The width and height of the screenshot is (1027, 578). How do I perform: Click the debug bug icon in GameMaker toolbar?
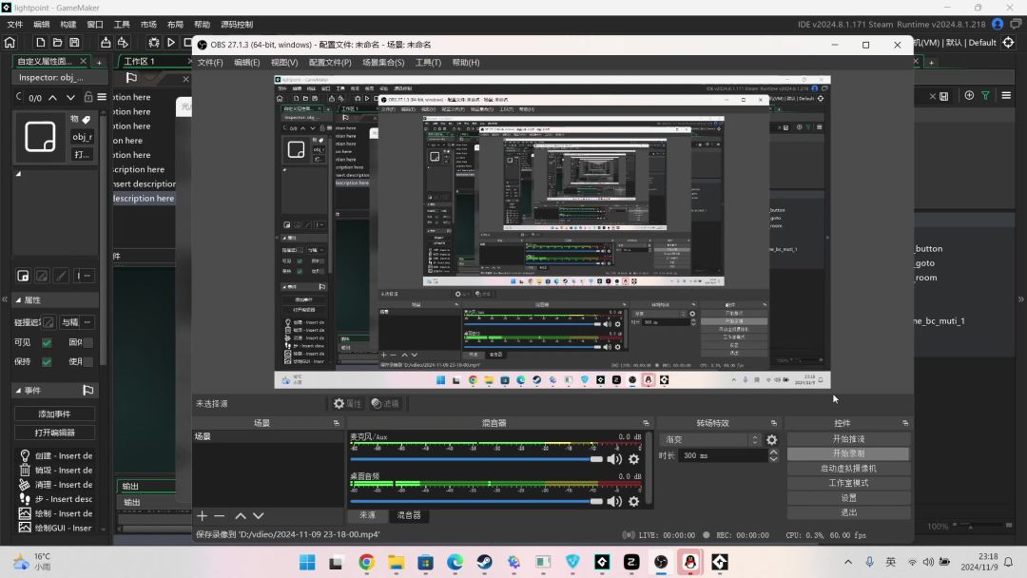(154, 42)
